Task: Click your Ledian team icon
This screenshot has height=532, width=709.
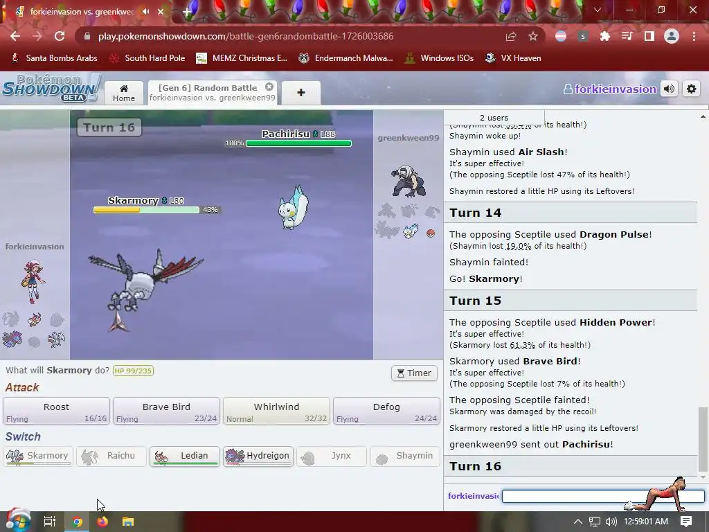Action: [35, 320]
